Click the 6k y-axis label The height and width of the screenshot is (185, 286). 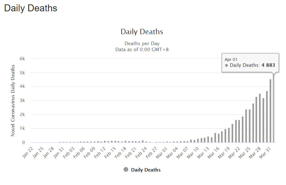[x=22, y=59]
